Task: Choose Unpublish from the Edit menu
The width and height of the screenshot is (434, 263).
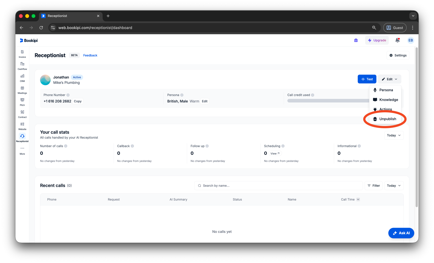Action: (x=385, y=119)
